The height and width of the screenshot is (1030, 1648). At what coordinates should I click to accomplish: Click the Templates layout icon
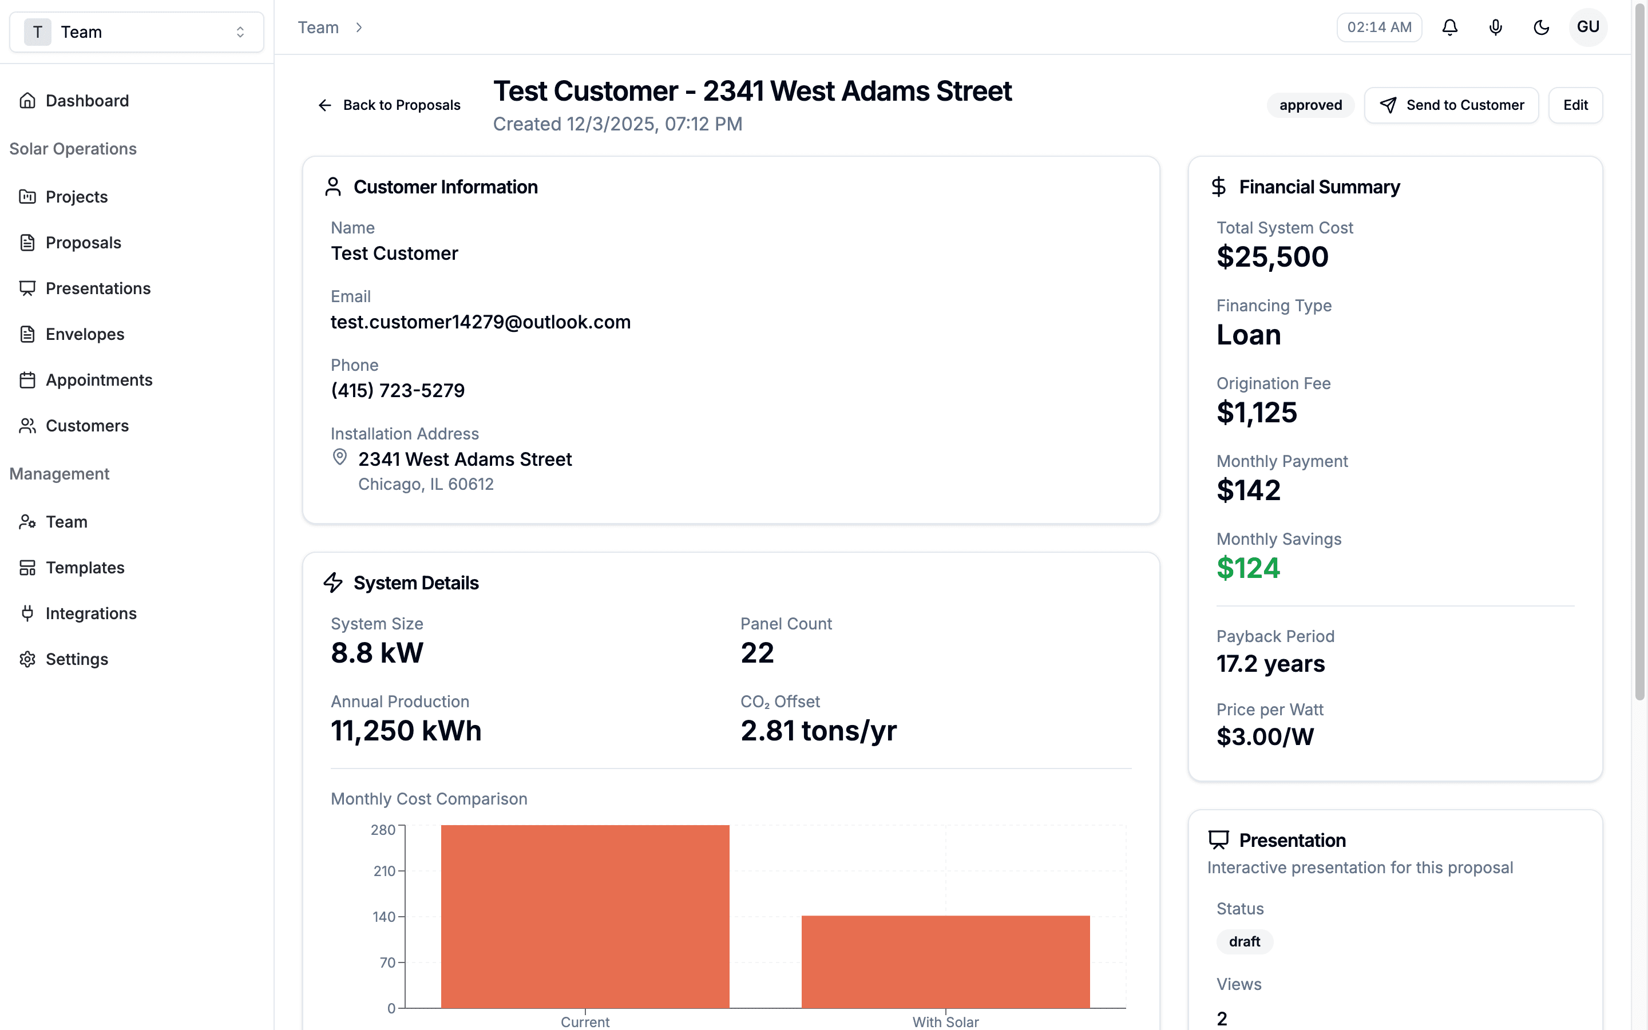coord(27,568)
